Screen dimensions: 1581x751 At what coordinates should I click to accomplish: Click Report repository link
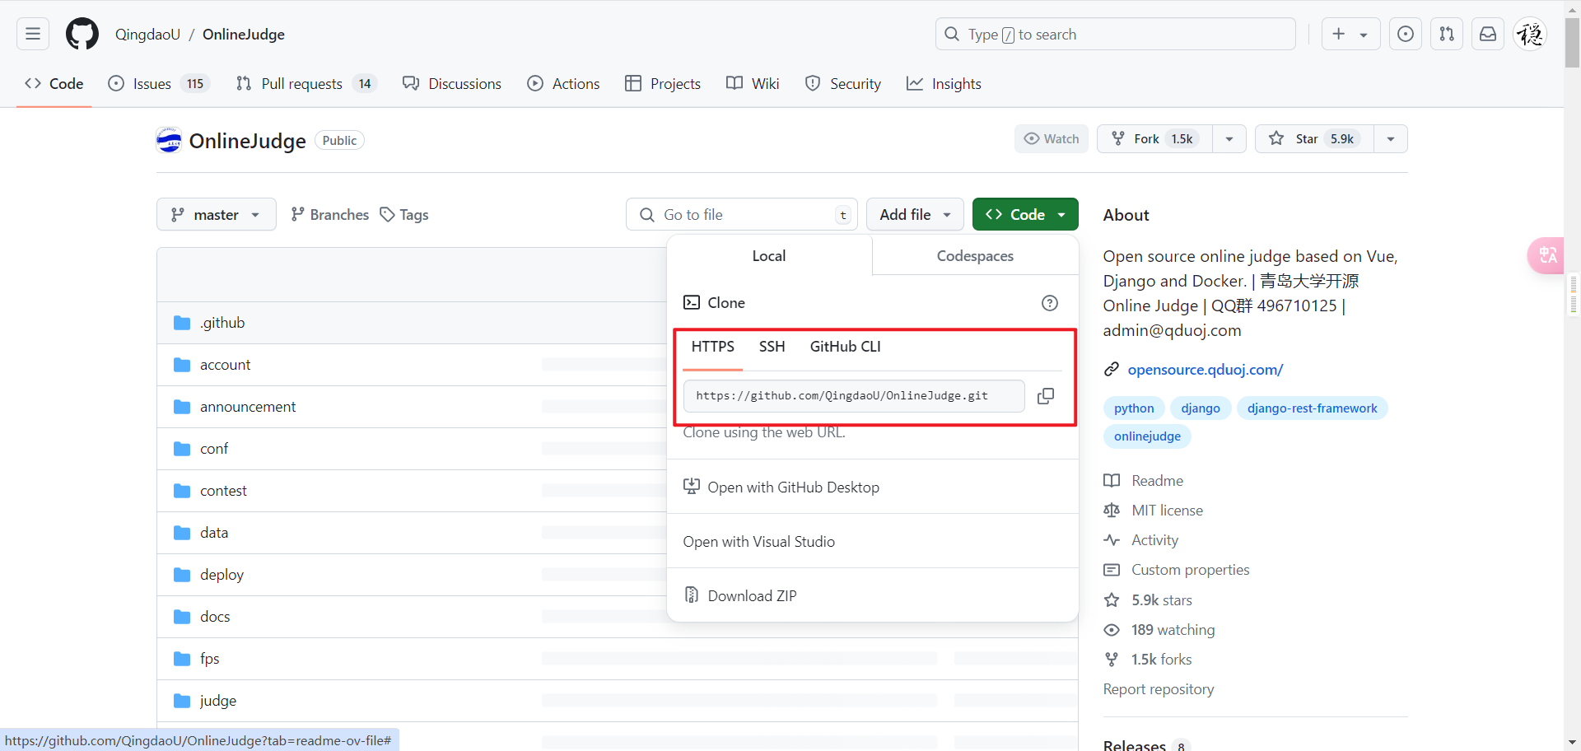click(1159, 689)
